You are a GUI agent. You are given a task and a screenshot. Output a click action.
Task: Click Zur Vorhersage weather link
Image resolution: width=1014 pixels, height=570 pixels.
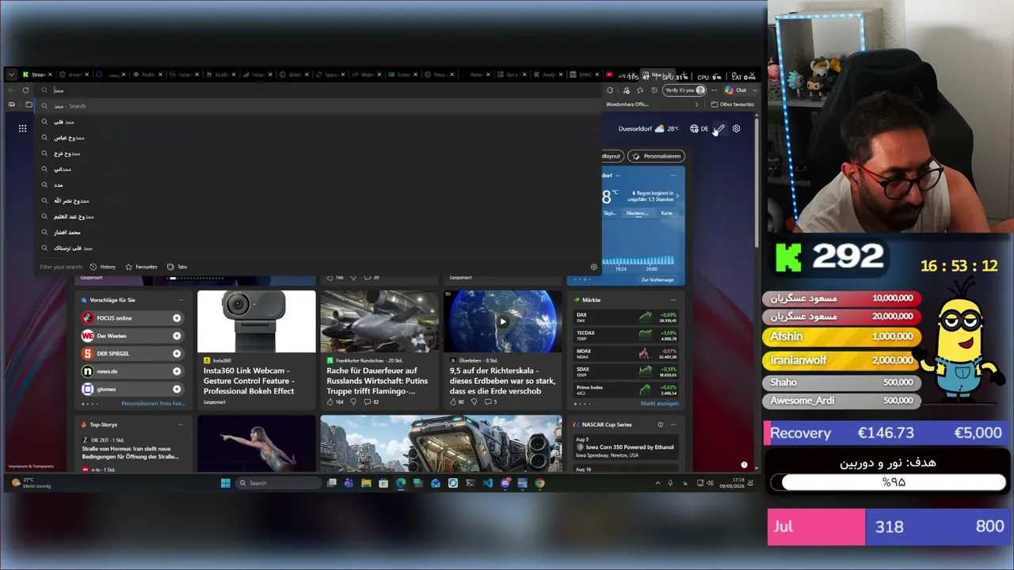[658, 279]
